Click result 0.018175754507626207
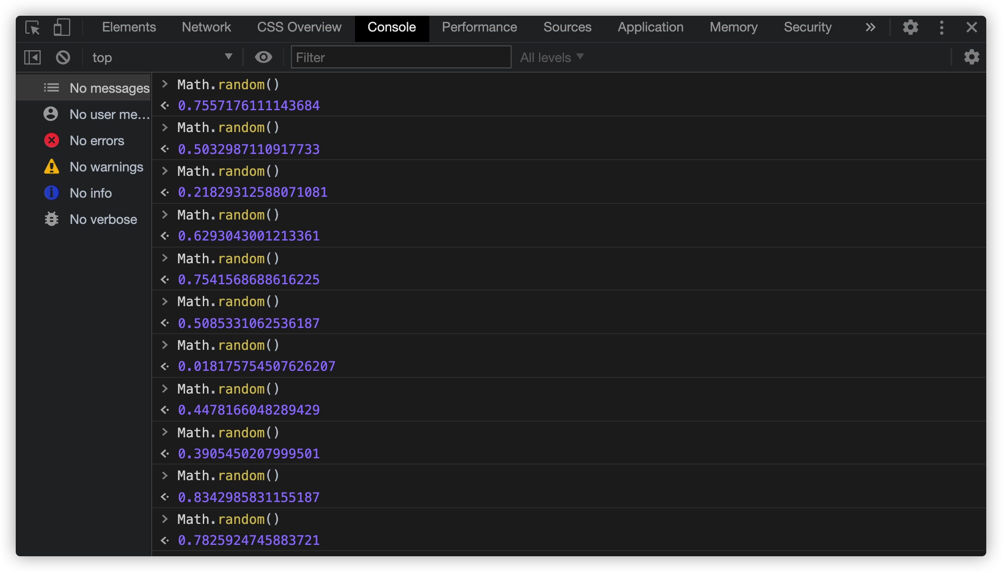The width and height of the screenshot is (1002, 572). click(257, 366)
